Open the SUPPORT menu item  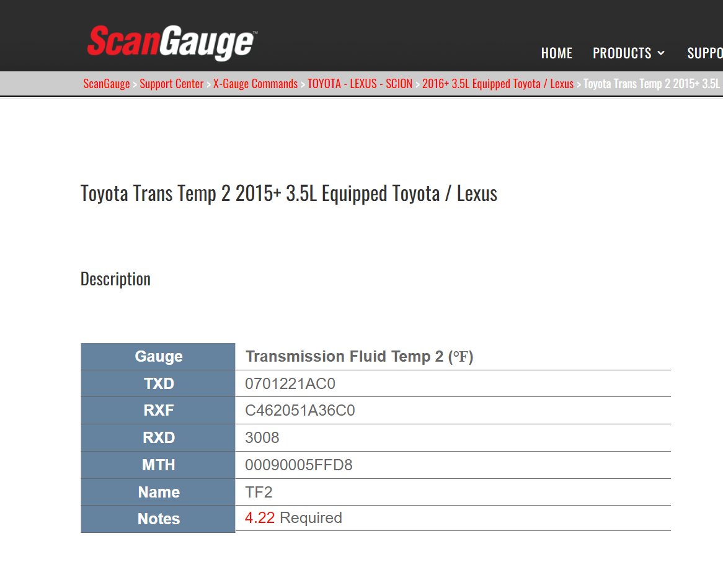(705, 53)
